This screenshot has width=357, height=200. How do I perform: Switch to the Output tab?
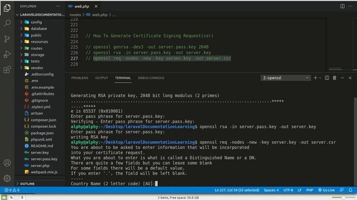(102, 78)
